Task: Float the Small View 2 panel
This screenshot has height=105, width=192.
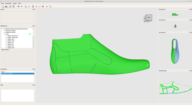Action: [190, 20]
